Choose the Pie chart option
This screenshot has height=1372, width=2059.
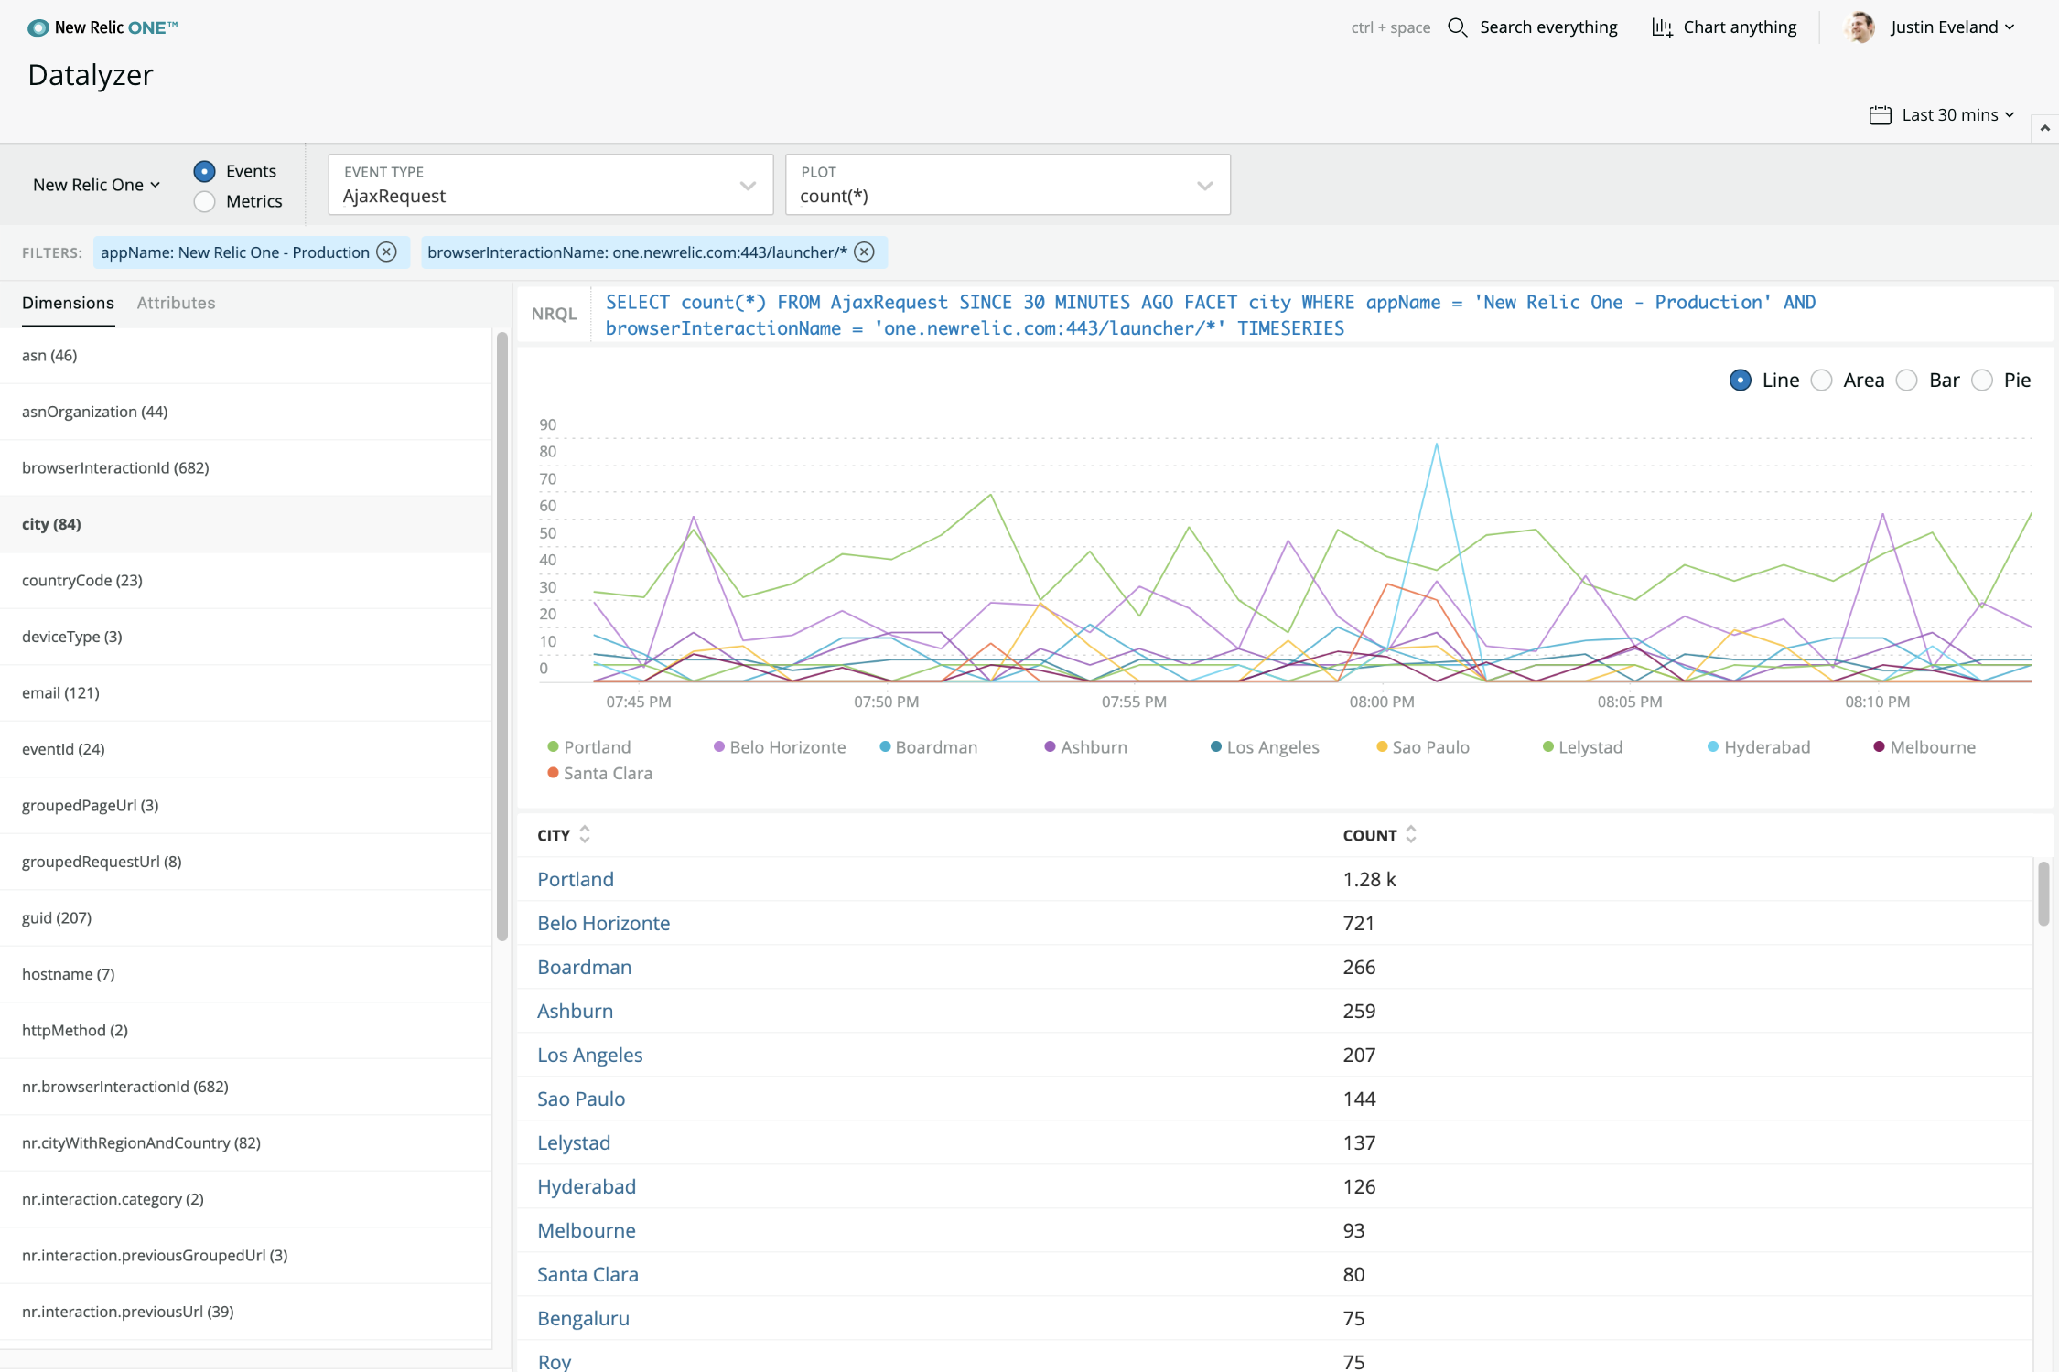point(1982,381)
